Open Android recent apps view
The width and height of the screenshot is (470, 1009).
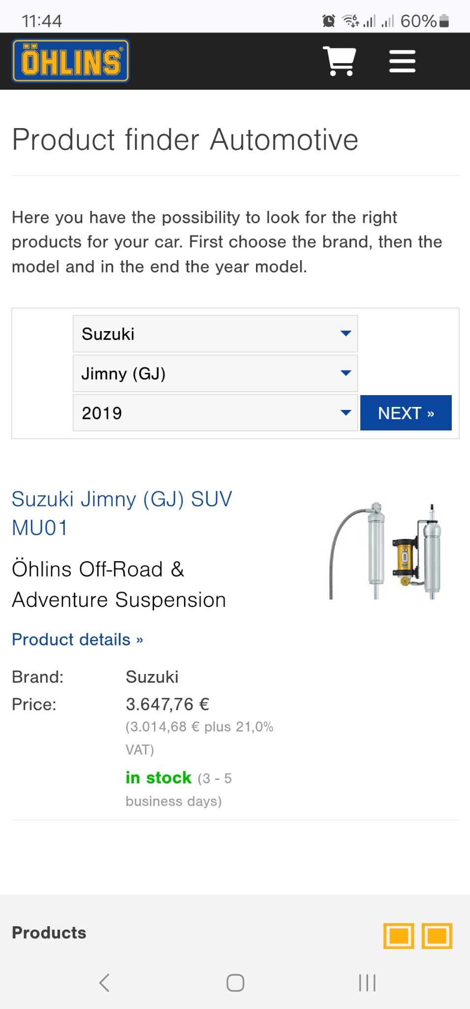pyautogui.click(x=367, y=982)
